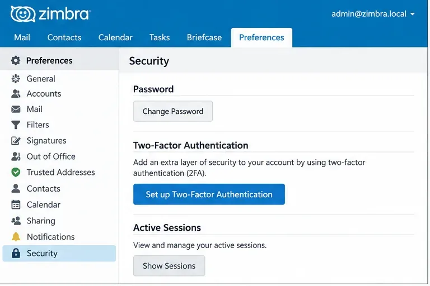Open Sharing preferences

click(41, 221)
